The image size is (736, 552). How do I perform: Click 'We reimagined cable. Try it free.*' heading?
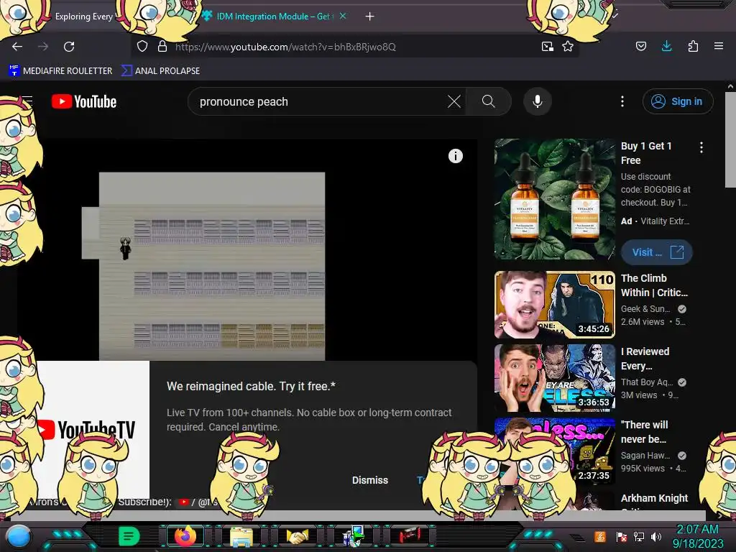(251, 386)
